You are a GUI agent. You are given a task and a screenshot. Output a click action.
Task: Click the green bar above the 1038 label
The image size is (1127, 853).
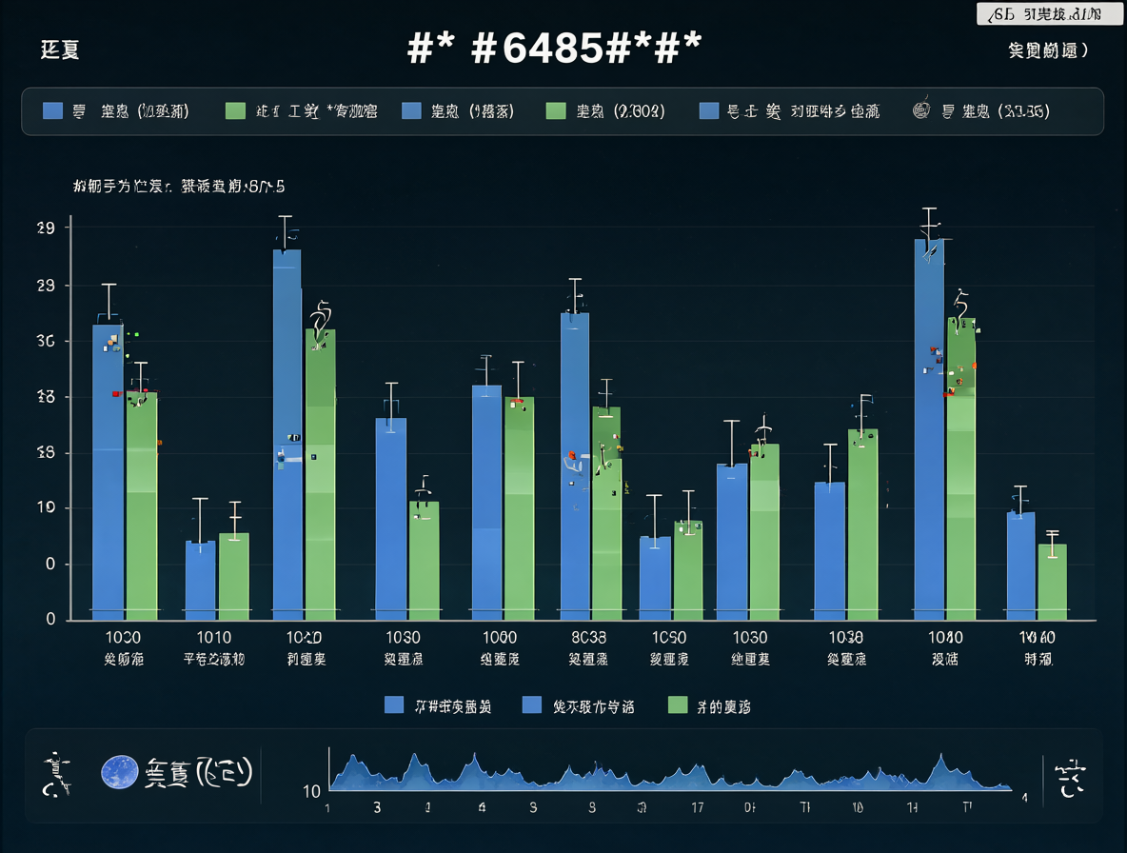coord(862,525)
